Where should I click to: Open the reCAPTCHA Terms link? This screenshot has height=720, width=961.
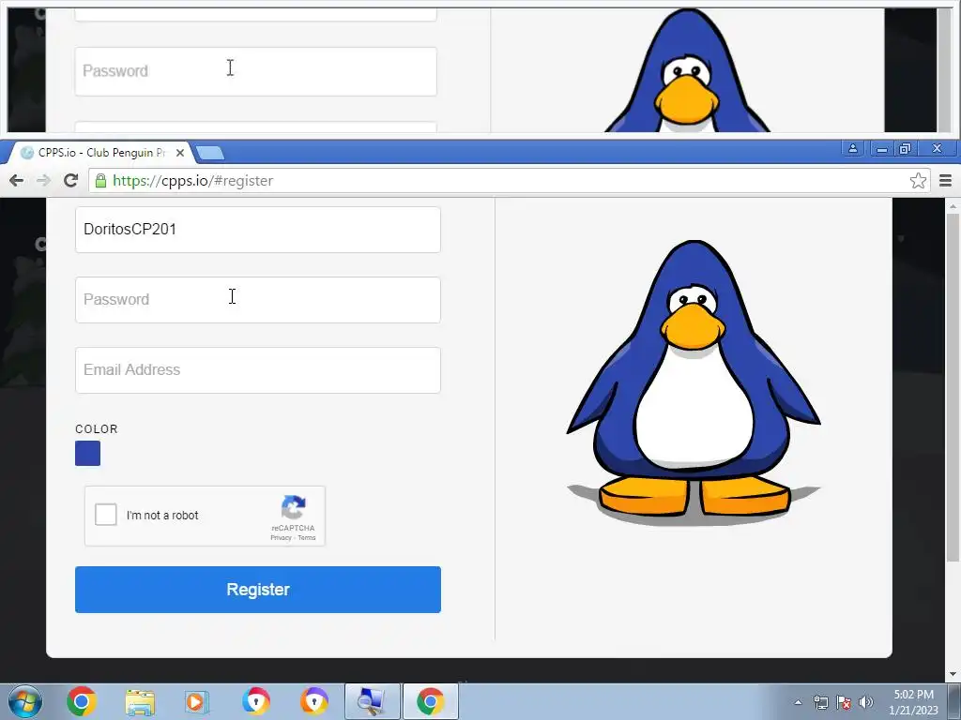pyautogui.click(x=307, y=538)
